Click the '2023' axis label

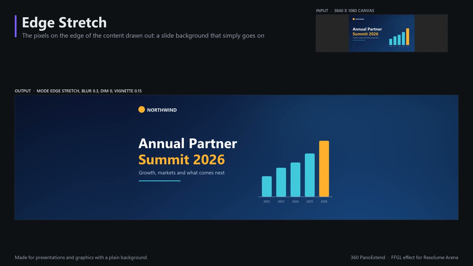tap(281, 202)
